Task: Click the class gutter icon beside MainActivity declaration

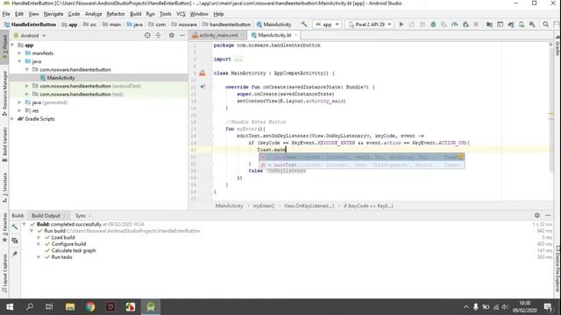Action: click(202, 73)
